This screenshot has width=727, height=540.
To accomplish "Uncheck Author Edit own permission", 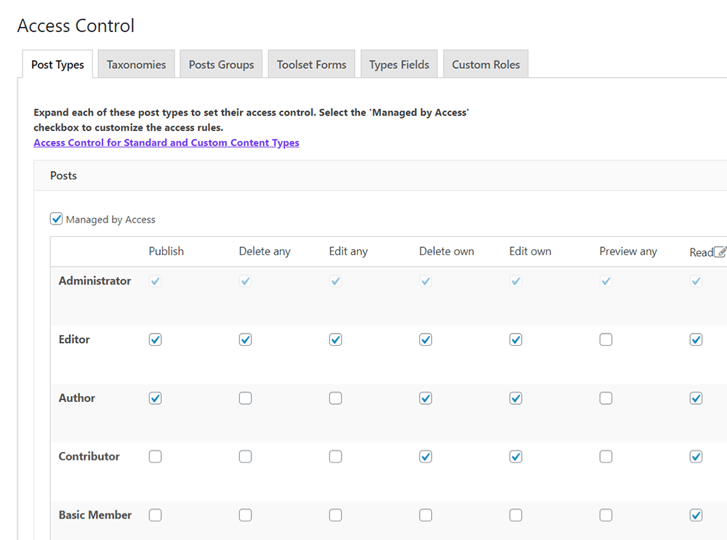I will pos(515,398).
